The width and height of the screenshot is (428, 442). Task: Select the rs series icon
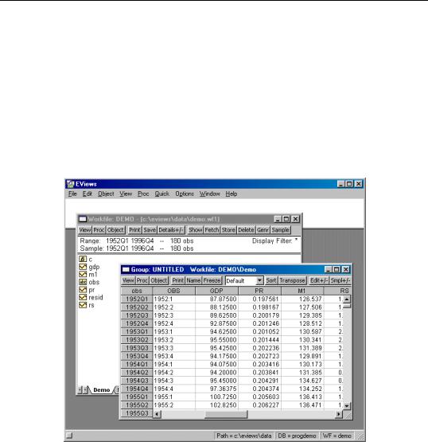(x=83, y=305)
